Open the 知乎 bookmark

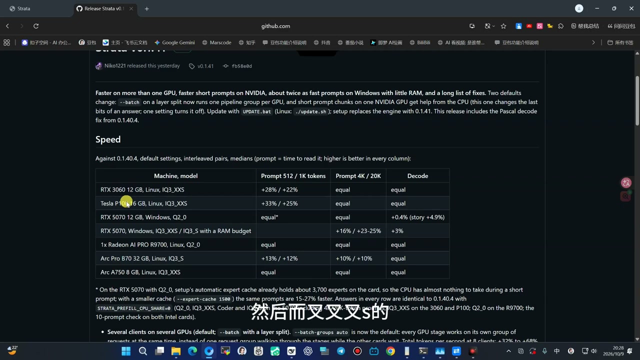(x=246, y=42)
